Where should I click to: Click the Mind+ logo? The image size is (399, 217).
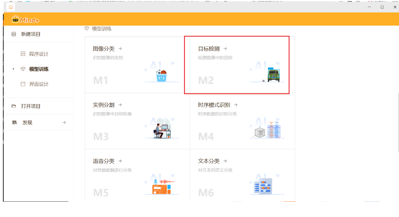click(x=26, y=20)
